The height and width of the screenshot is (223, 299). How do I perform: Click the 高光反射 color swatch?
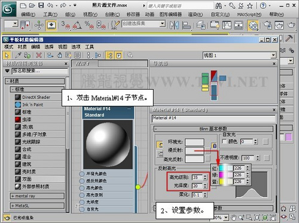194,159
